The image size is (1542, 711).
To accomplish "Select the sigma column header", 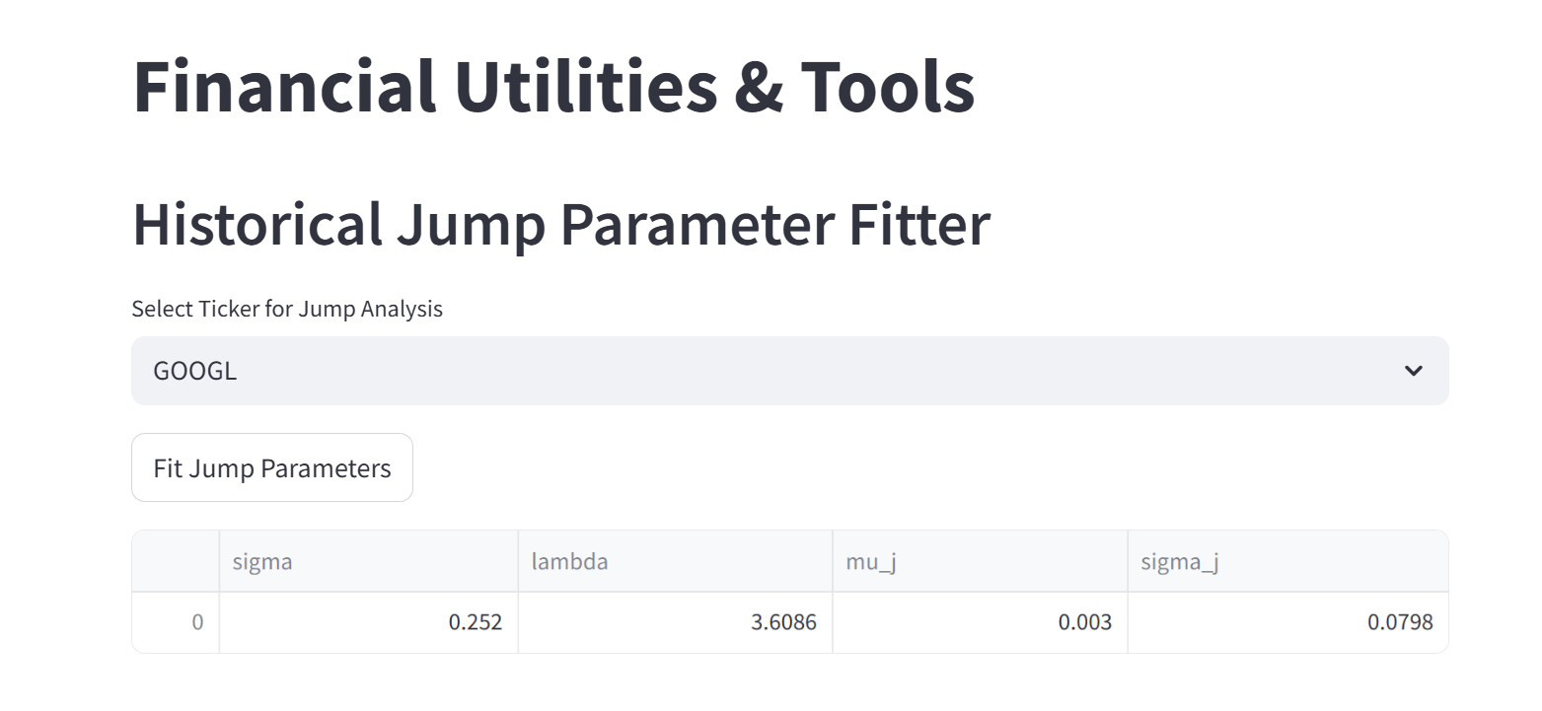I will (368, 561).
